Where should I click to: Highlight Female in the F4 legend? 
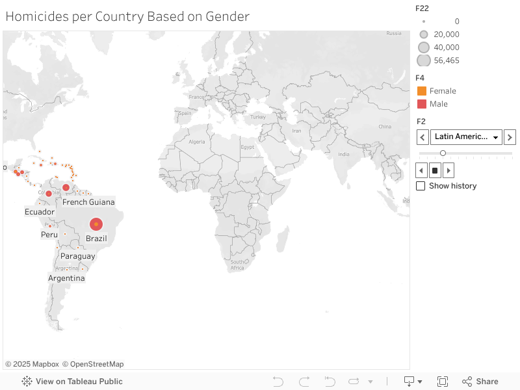422,91
